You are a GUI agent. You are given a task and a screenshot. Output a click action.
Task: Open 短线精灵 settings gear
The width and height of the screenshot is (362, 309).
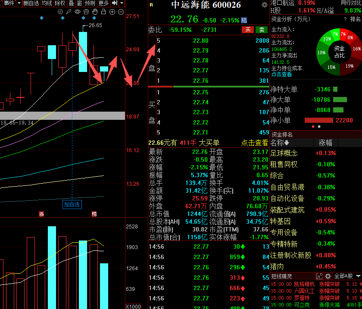click(328, 276)
